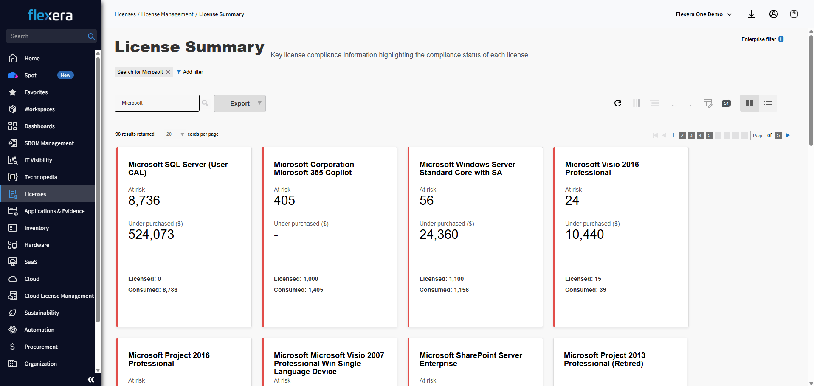The height and width of the screenshot is (386, 814).
Task: Open the cards per page dropdown
Action: (x=175, y=134)
